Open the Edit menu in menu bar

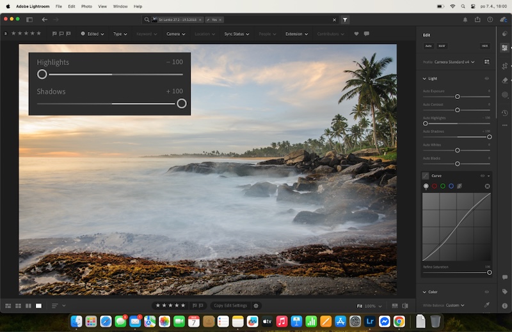72,6
